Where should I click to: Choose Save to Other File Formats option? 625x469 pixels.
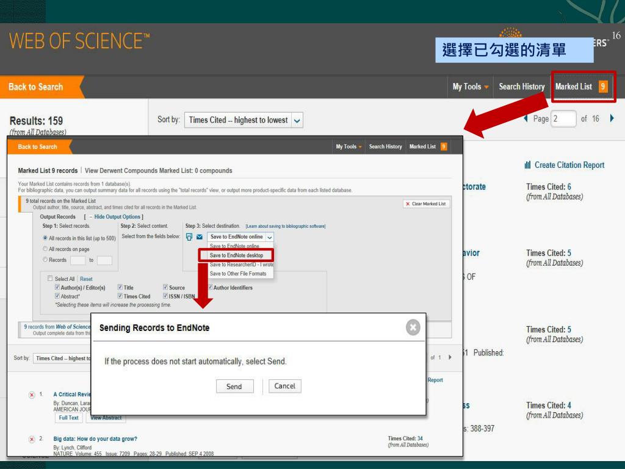click(238, 274)
